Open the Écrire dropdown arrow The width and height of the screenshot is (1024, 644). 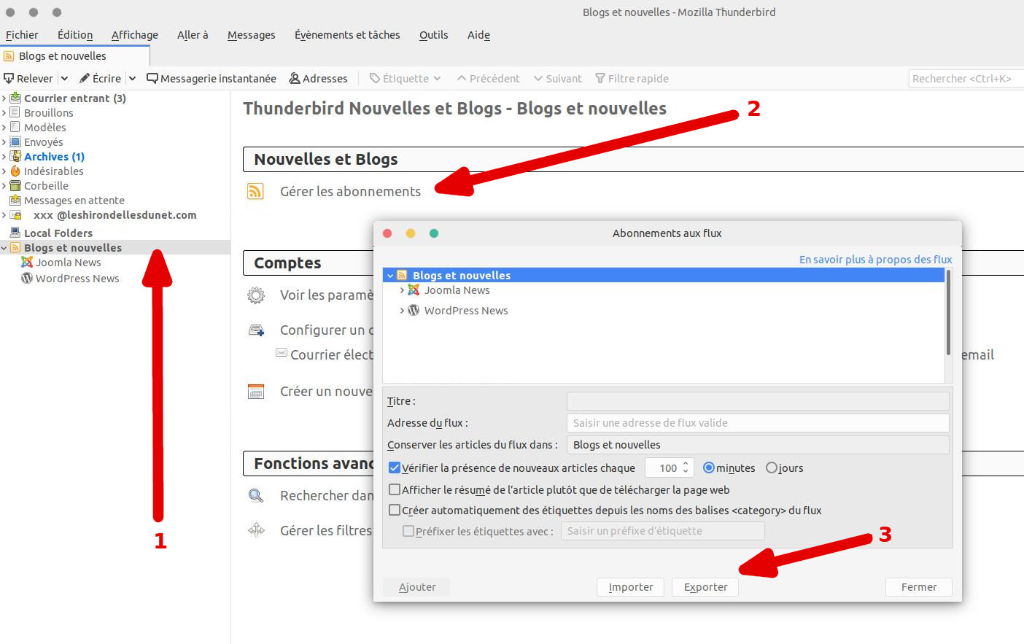click(132, 78)
